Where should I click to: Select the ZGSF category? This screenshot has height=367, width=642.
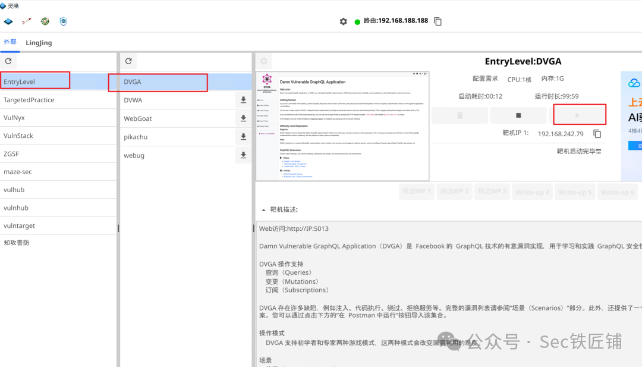pyautogui.click(x=58, y=153)
